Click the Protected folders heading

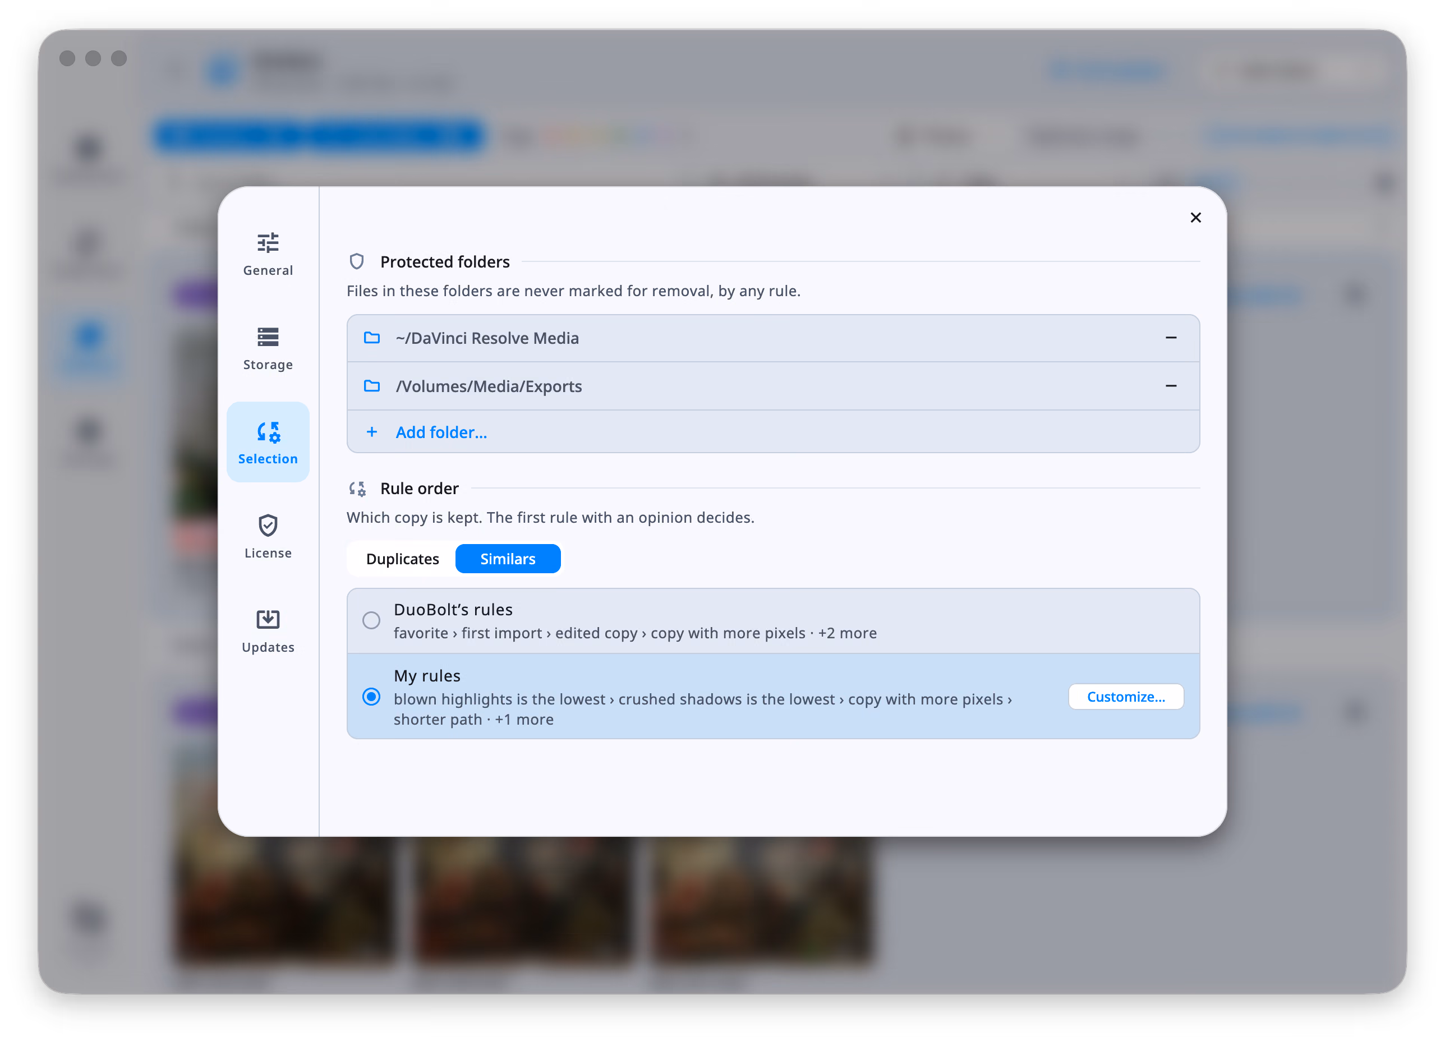point(445,262)
